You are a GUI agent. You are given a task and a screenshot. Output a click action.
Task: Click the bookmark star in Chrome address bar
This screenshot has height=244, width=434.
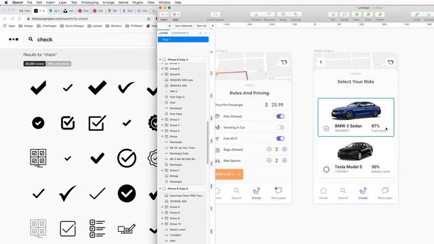[x=149, y=19]
